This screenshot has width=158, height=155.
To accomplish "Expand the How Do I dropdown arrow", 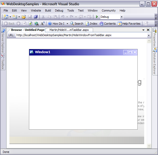I will [67, 24].
